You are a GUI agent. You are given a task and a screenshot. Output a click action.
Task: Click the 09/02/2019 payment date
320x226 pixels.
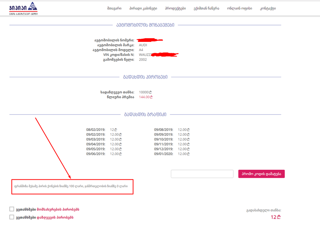click(96, 134)
